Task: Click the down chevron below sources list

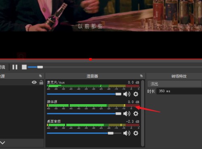Action: tap(2, 143)
